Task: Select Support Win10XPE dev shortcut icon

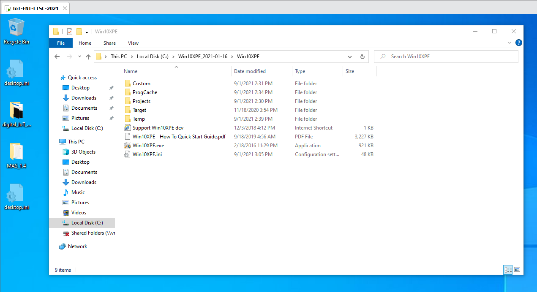Action: pyautogui.click(x=128, y=128)
